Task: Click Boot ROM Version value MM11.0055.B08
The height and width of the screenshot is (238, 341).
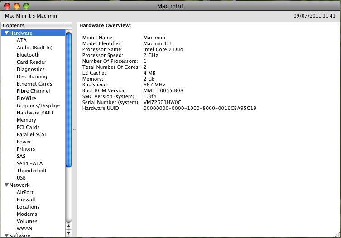Action: [163, 90]
